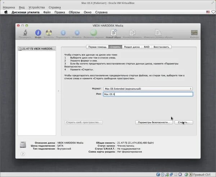Click the SATA connection bus value

click(60, 146)
